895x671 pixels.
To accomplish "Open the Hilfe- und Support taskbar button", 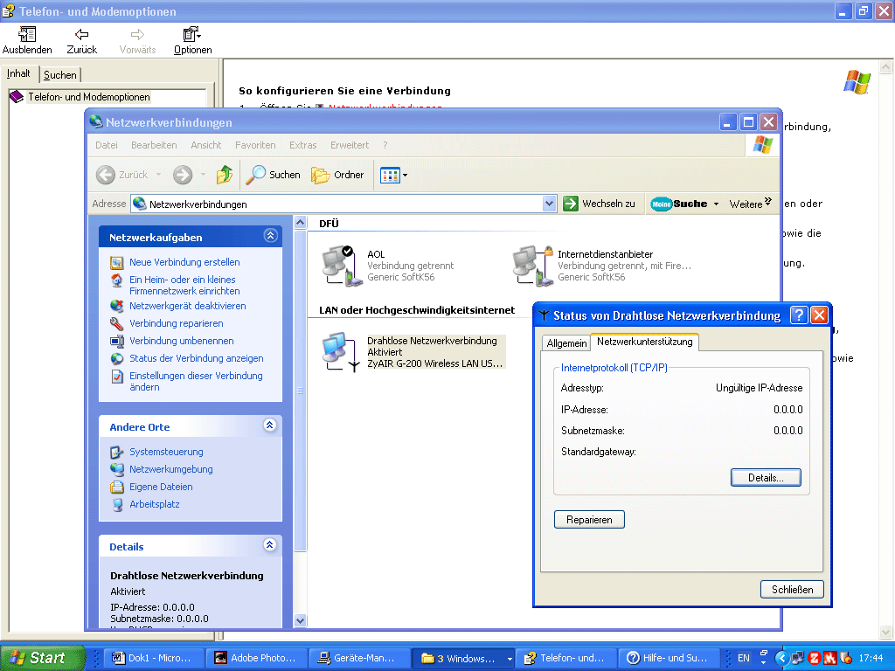I will 669,659.
